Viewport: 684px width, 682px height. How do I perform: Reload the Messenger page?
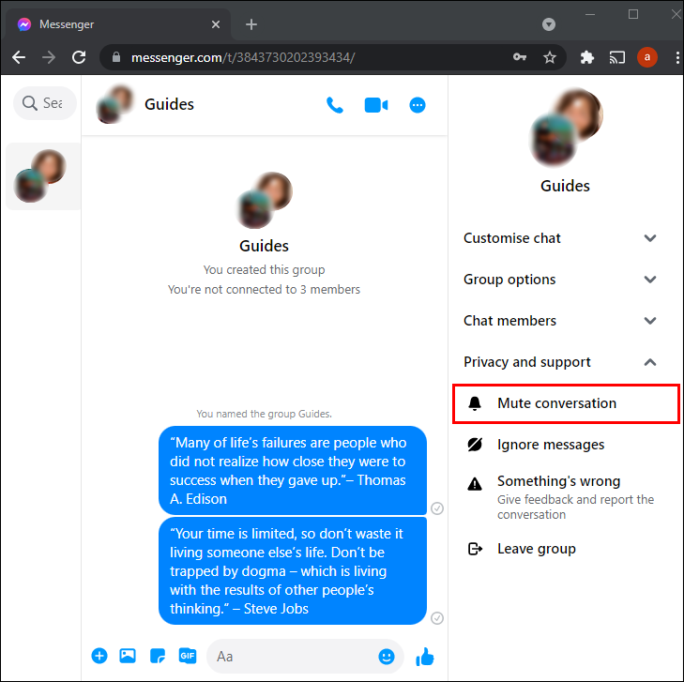(79, 57)
